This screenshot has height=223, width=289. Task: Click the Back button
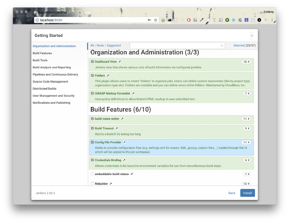(x=232, y=193)
